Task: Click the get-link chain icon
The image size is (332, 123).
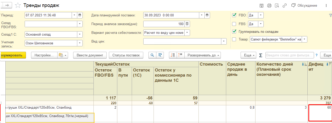Action: pyautogui.click(x=284, y=5)
